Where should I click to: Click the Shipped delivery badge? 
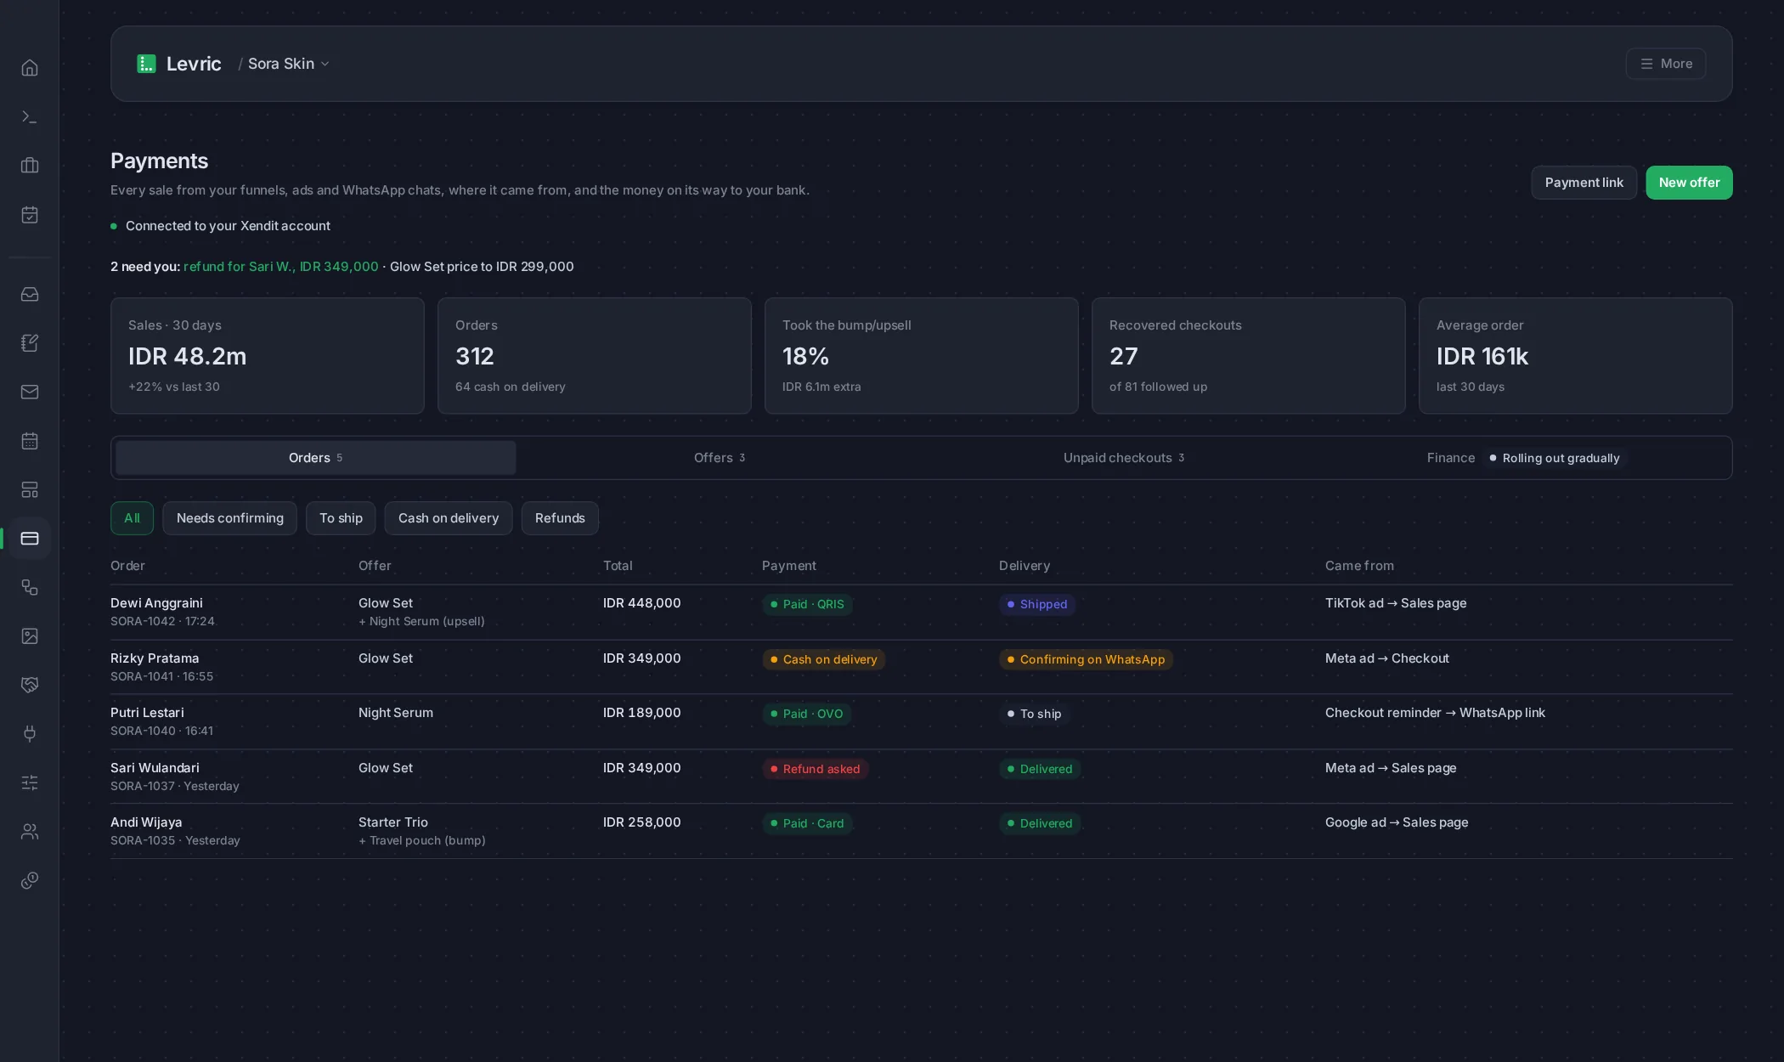click(1036, 604)
